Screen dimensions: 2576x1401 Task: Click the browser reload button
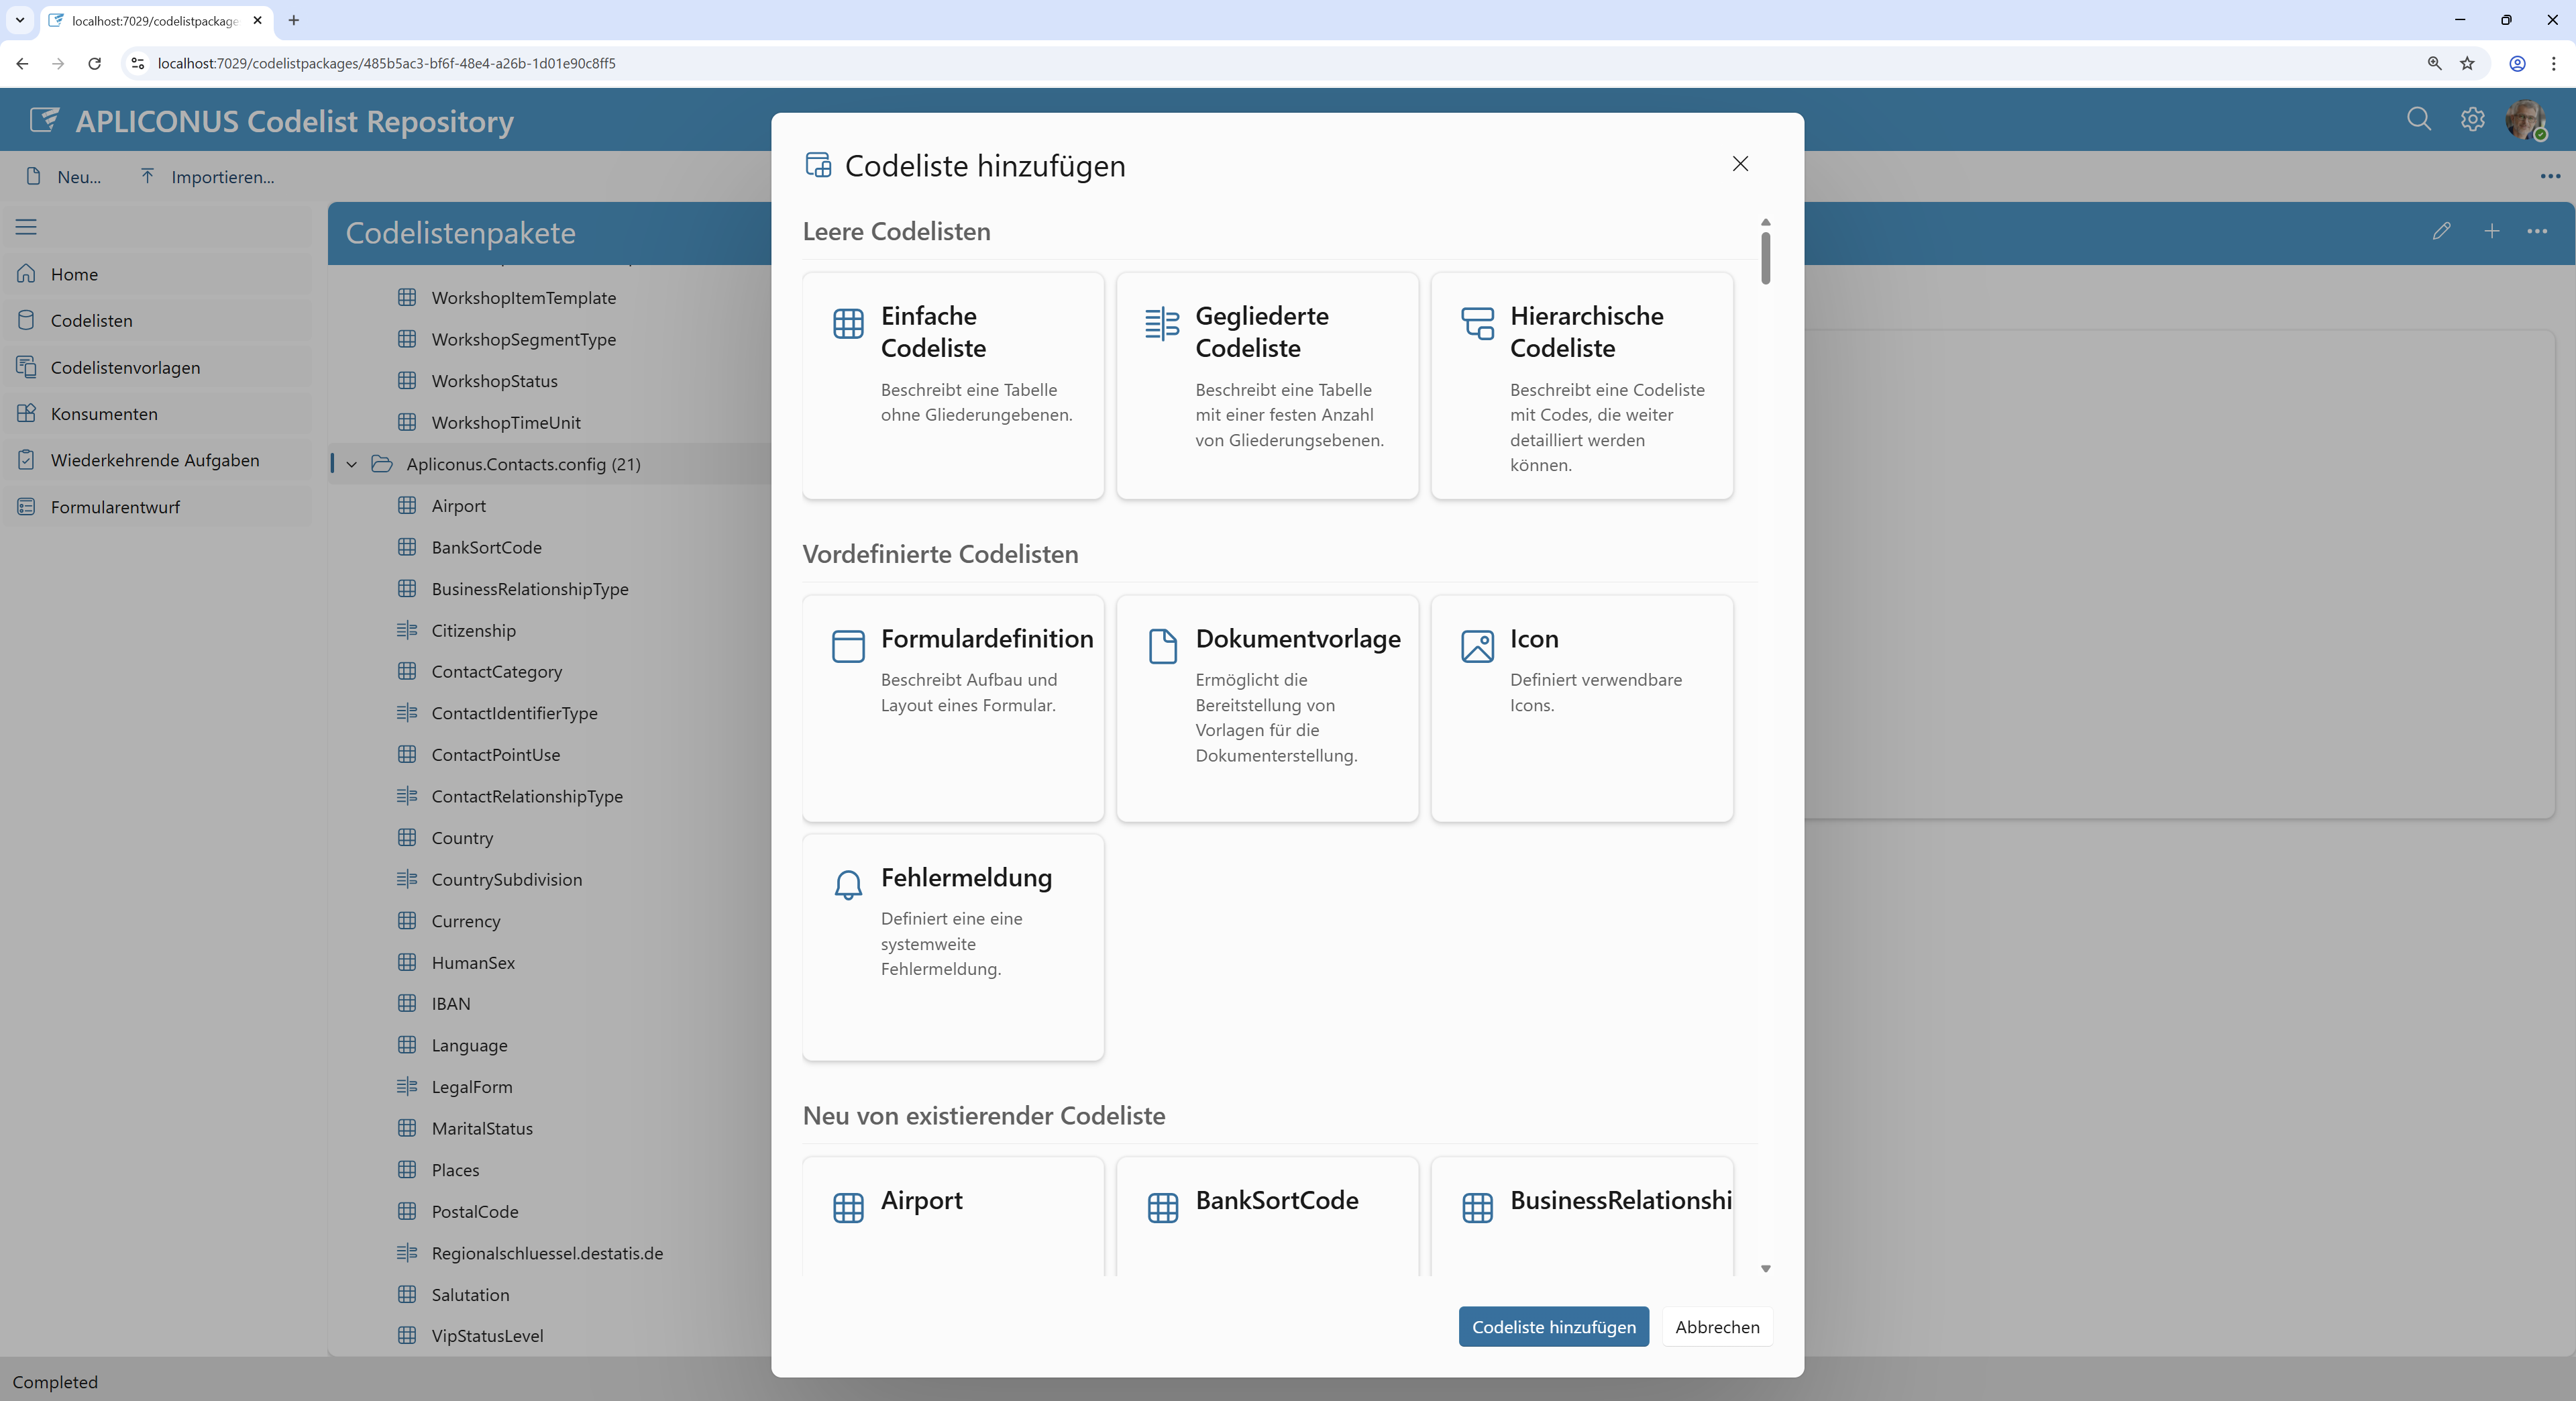tap(94, 63)
